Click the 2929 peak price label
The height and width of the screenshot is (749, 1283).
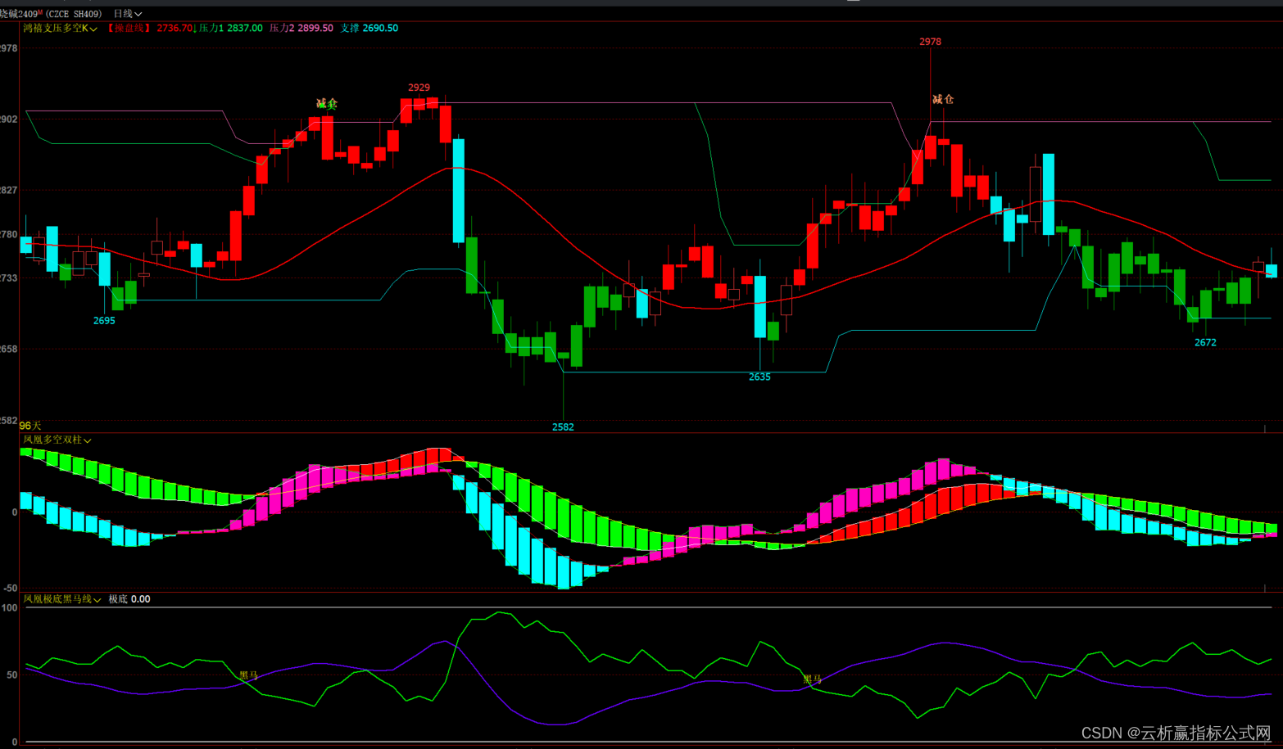point(419,88)
